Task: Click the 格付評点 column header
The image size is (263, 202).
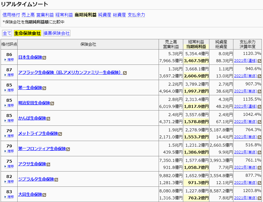Action: coord(9,44)
